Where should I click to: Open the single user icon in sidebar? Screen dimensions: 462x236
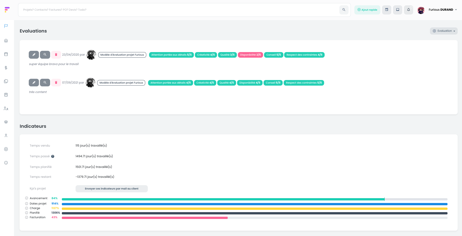[x=6, y=135]
